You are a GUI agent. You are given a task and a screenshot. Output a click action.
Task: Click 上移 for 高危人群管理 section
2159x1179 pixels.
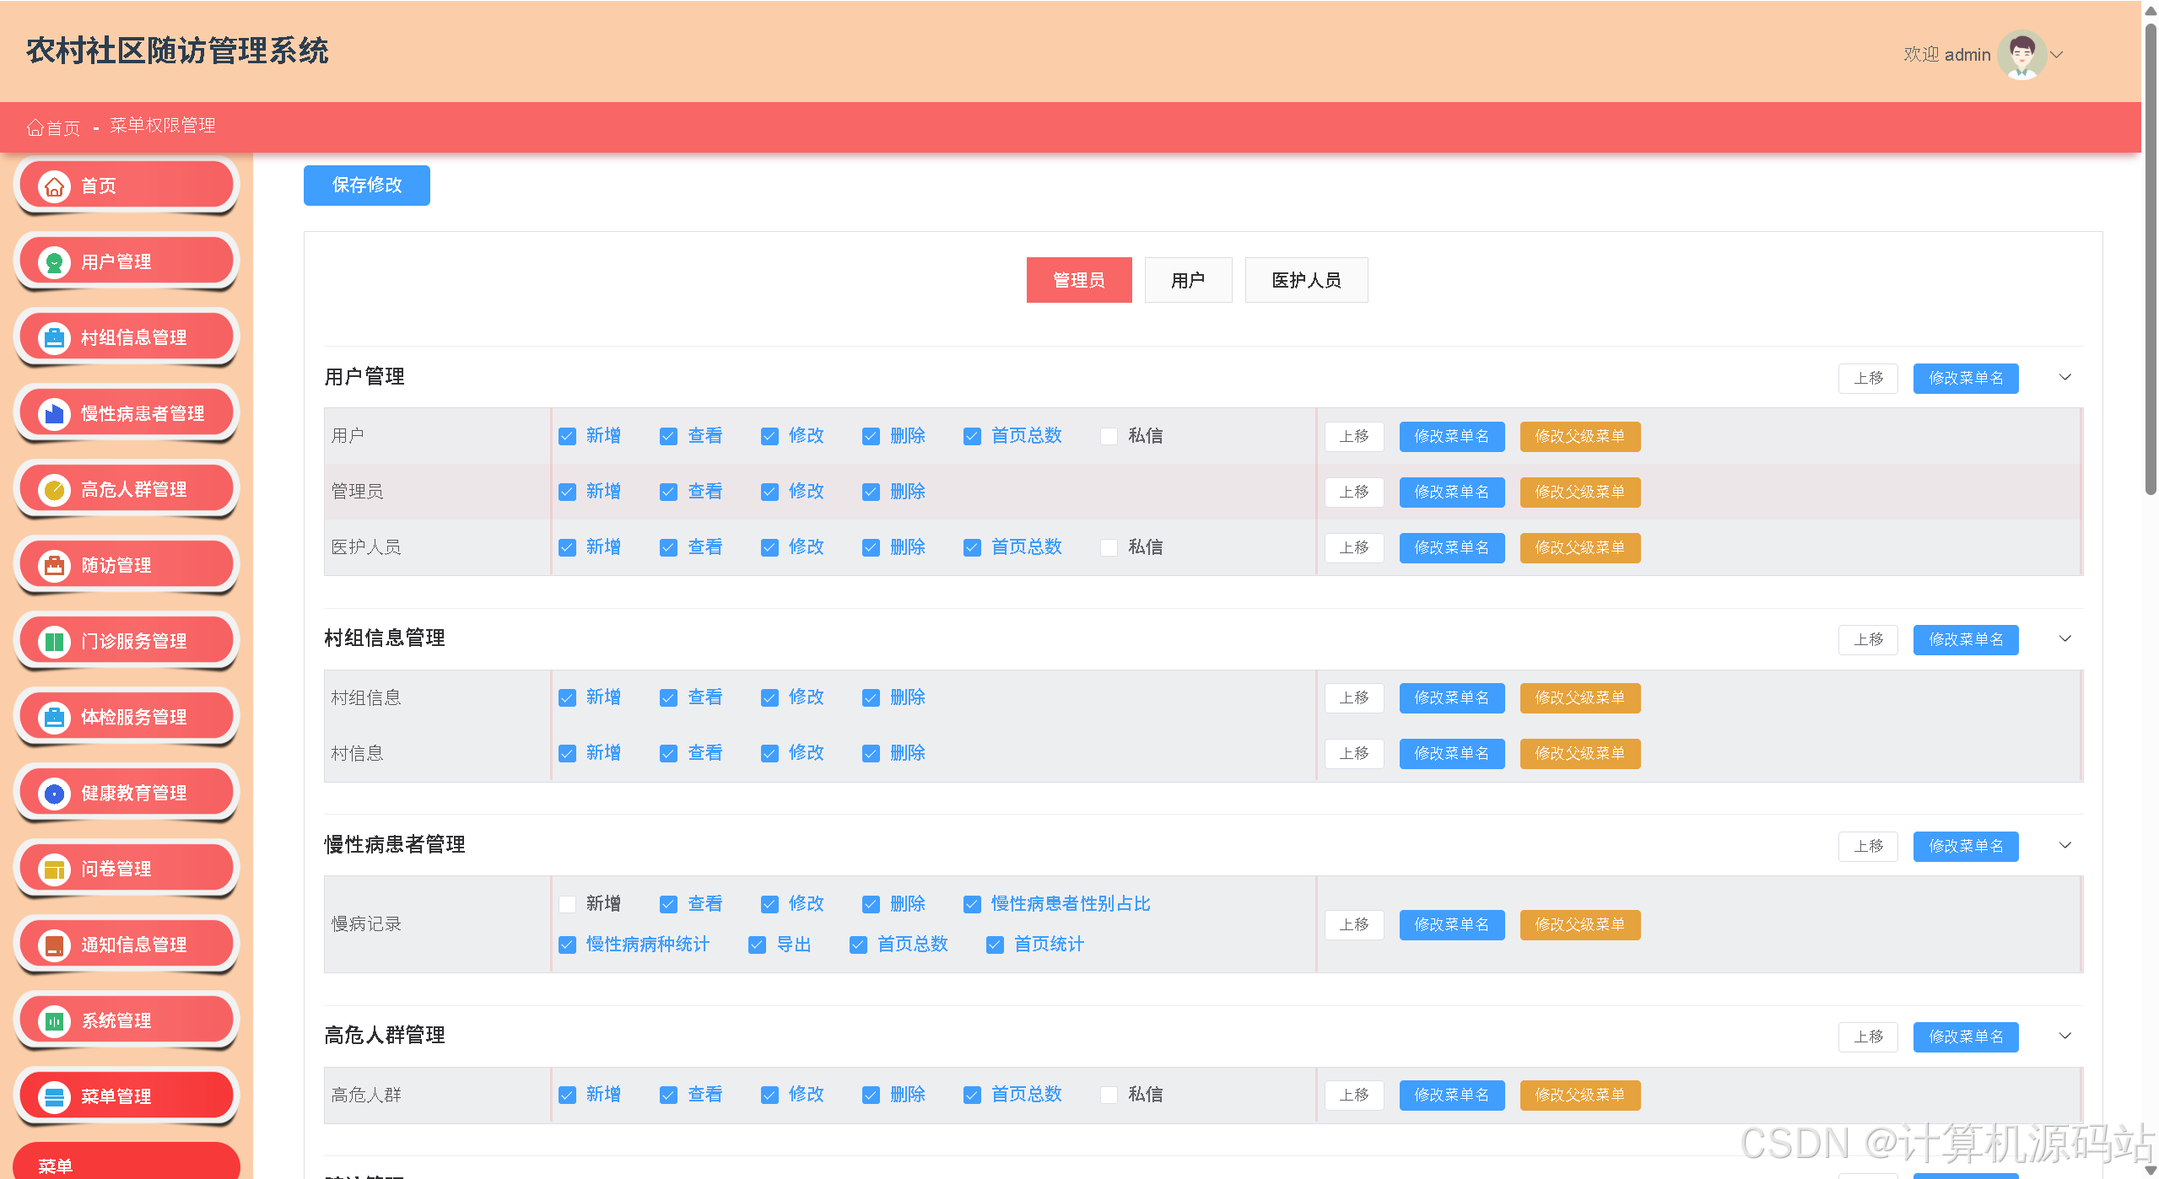click(x=1868, y=1036)
